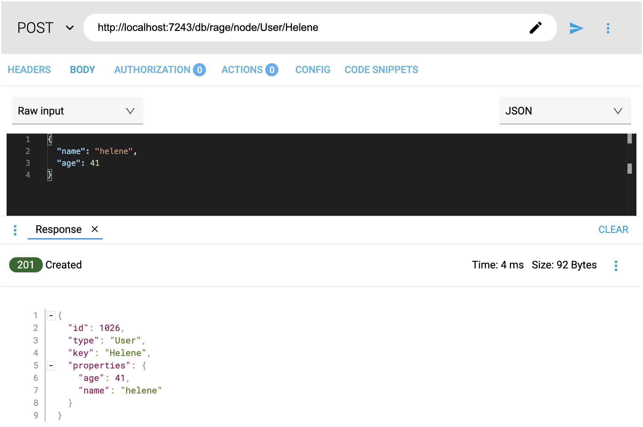The width and height of the screenshot is (643, 427).
Task: Open the request options three-dot menu
Action: coord(608,28)
